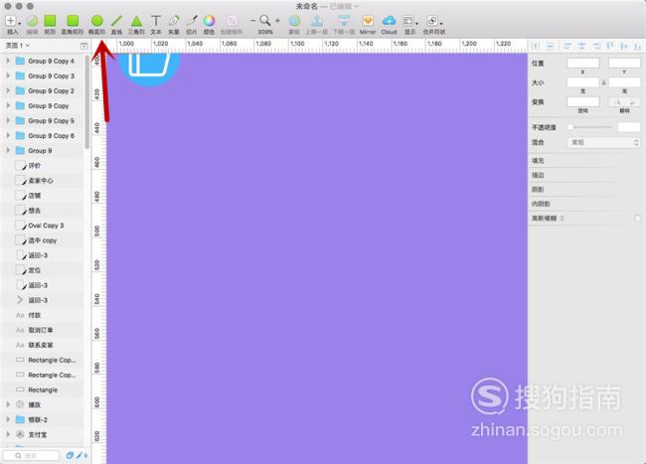This screenshot has width=646, height=464.
Task: Expand the 支付宝 symbol layer
Action: (x=8, y=434)
